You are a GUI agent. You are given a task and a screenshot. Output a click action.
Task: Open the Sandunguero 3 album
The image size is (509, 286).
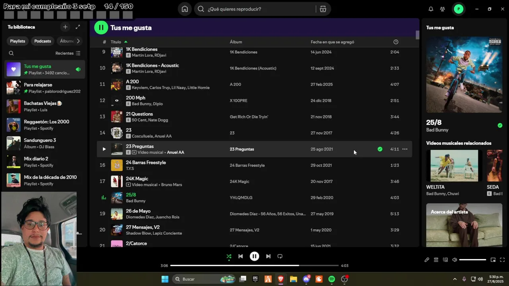tap(45, 143)
